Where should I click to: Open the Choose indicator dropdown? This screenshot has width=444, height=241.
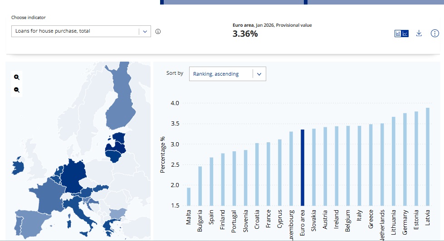coord(76,31)
